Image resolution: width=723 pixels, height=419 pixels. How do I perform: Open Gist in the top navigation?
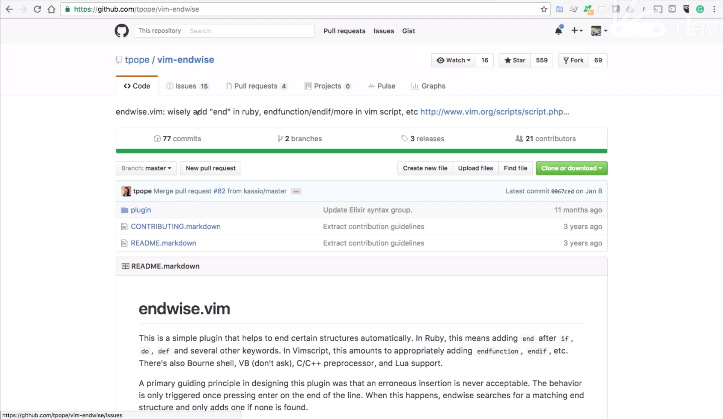409,31
